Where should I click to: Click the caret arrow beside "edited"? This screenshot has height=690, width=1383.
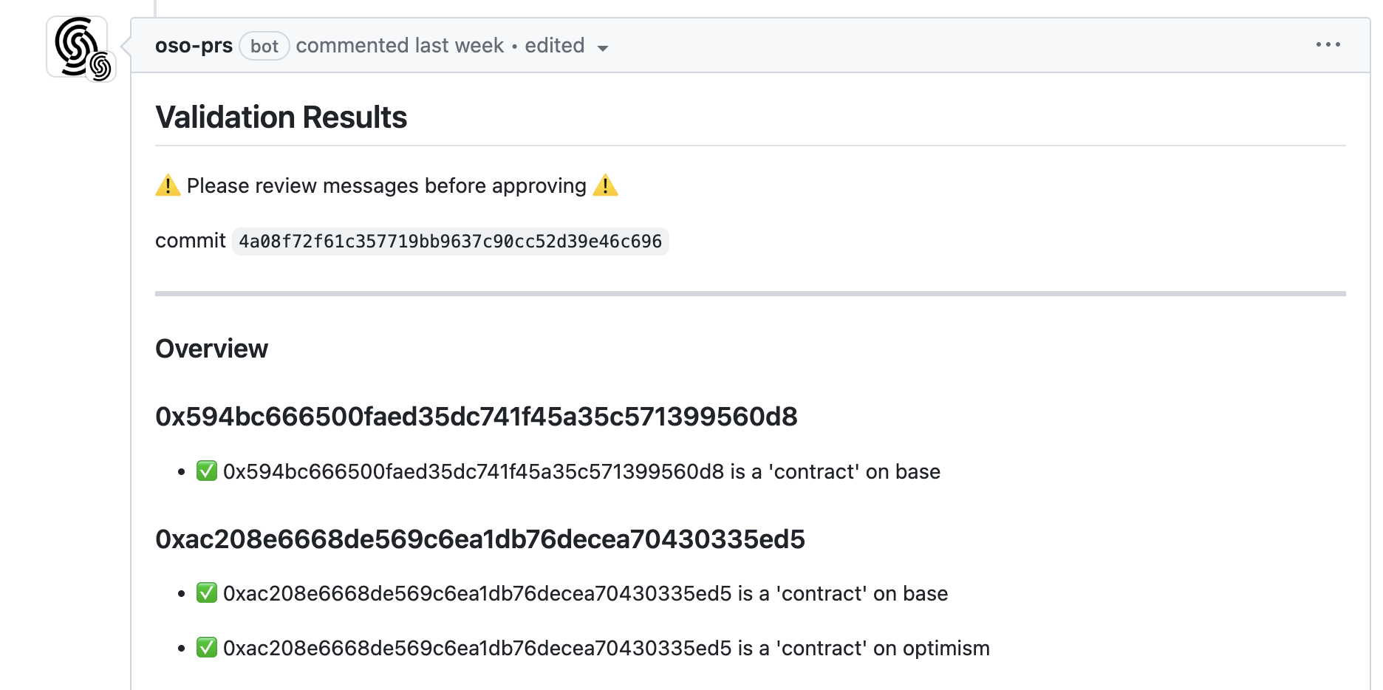click(603, 48)
